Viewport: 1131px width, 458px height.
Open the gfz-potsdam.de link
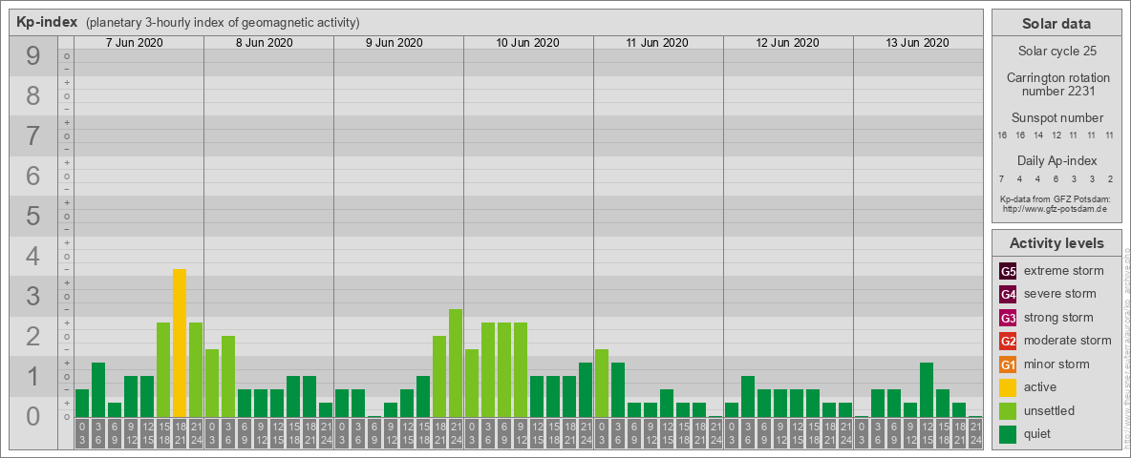pyautogui.click(x=1055, y=208)
